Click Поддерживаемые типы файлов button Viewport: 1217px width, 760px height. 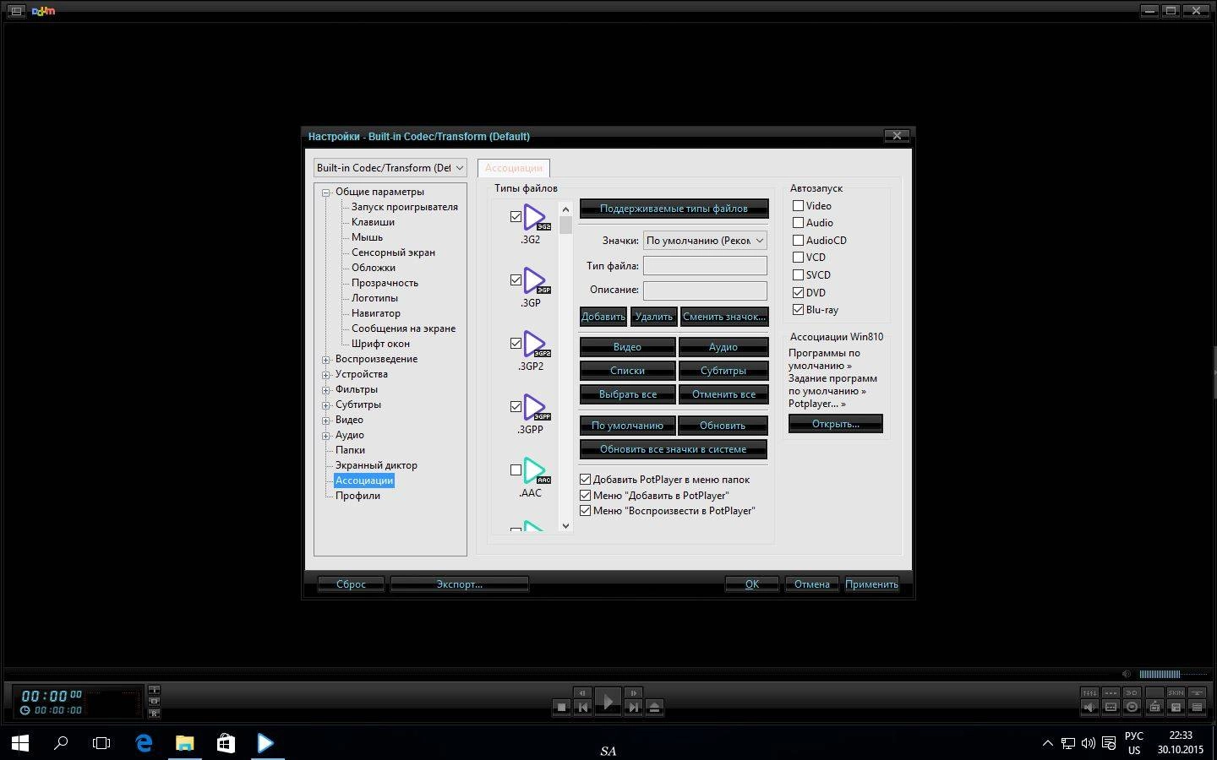click(x=674, y=209)
